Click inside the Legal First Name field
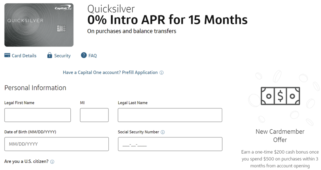Viewport: 321px width, 170px height. pyautogui.click(x=37, y=115)
